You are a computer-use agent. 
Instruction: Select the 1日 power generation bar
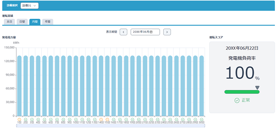click(20, 86)
